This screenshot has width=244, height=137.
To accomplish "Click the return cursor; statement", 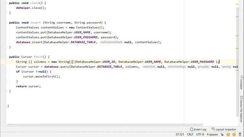I will tap(28, 86).
